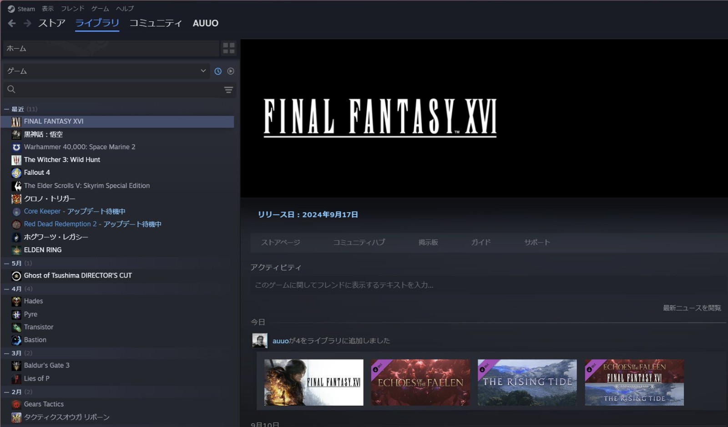This screenshot has width=728, height=427.
Task: Select the FINAL FANTASY XVI game icon
Action: pyautogui.click(x=16, y=122)
